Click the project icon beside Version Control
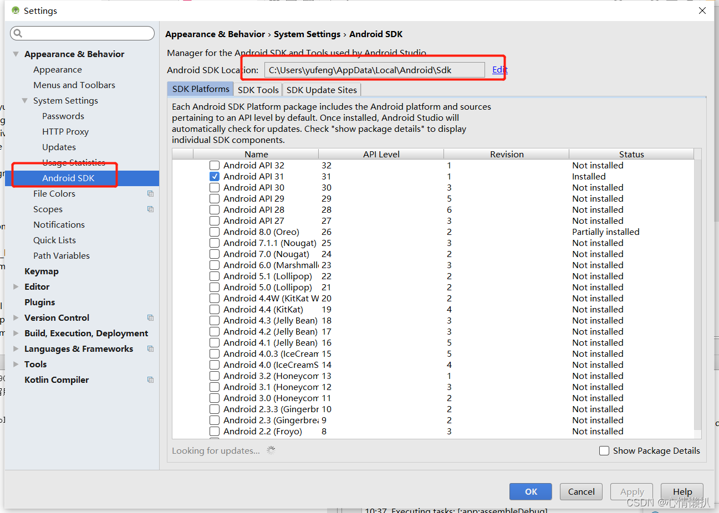 click(150, 317)
